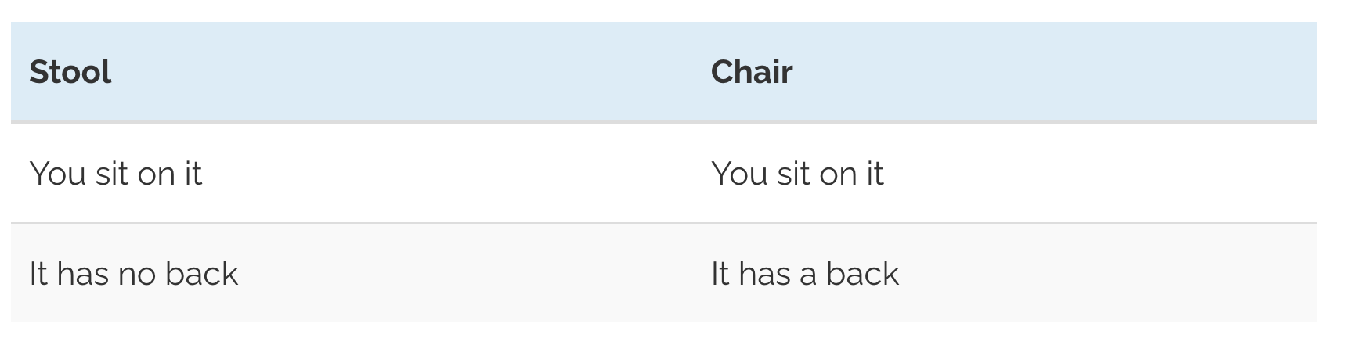The image size is (1350, 338).
Task: Click "You sit on it" under Chair
Action: click(797, 173)
